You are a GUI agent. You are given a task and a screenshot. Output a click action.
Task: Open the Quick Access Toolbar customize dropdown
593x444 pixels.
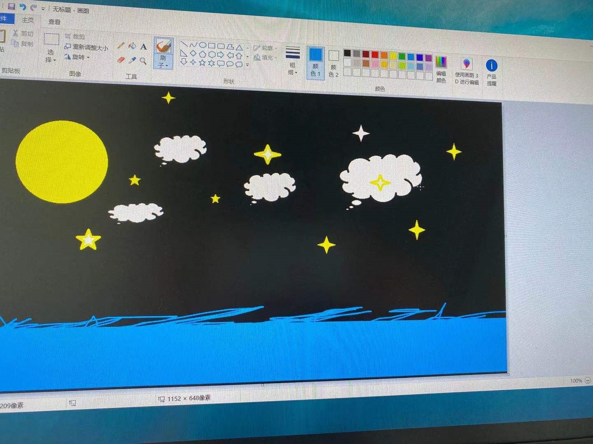pos(43,9)
